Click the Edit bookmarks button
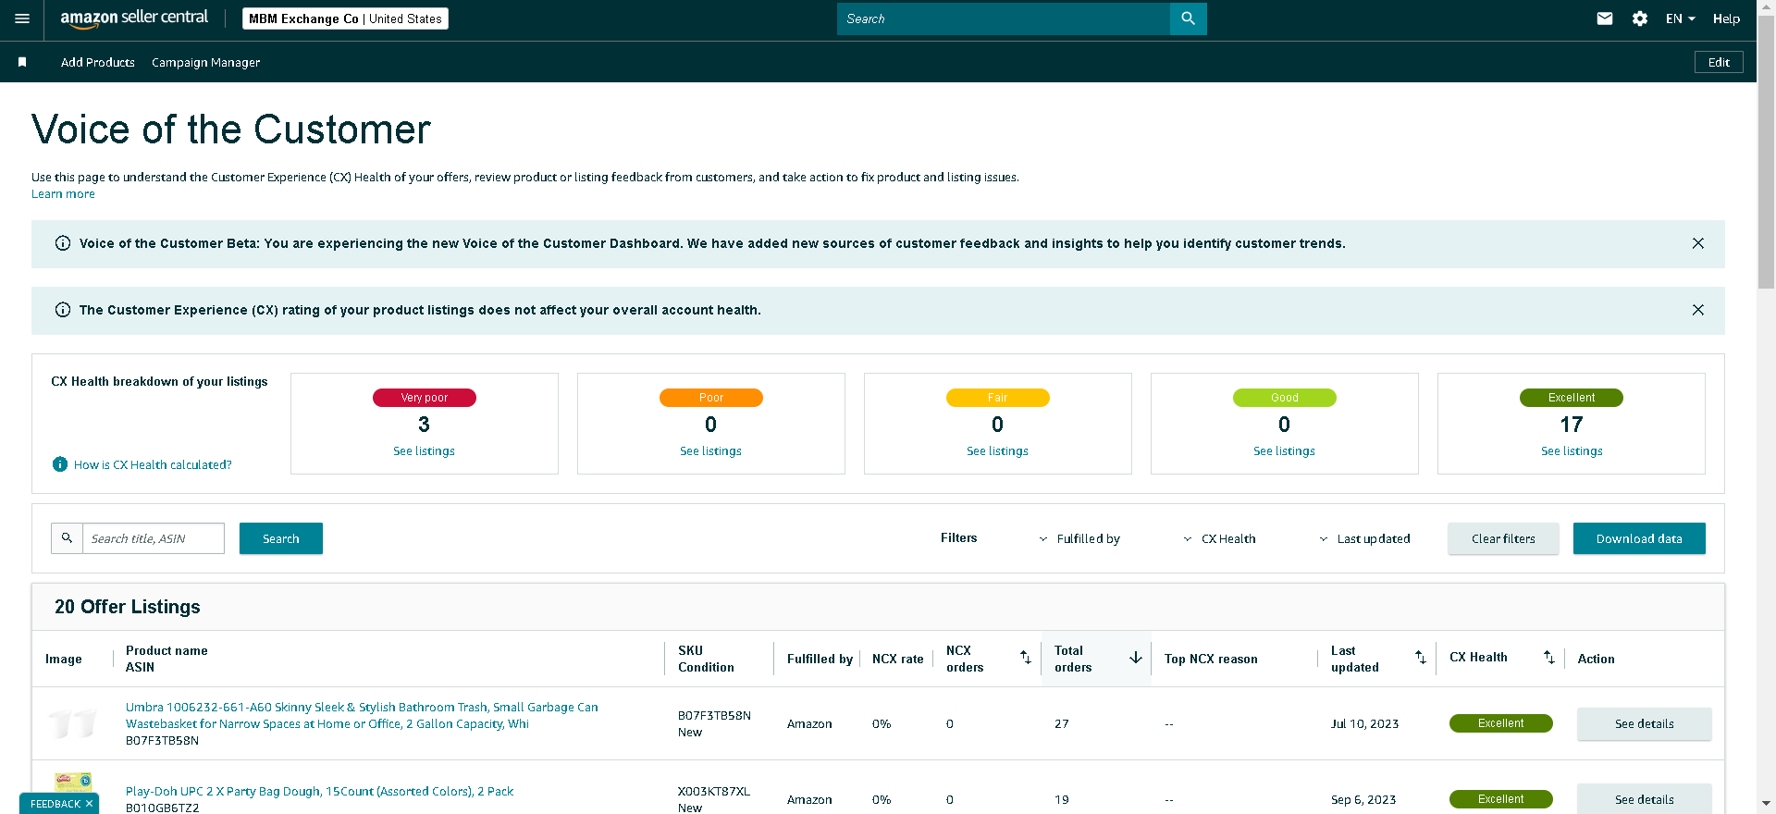Viewport: 1776px width, 814px height. (1719, 62)
